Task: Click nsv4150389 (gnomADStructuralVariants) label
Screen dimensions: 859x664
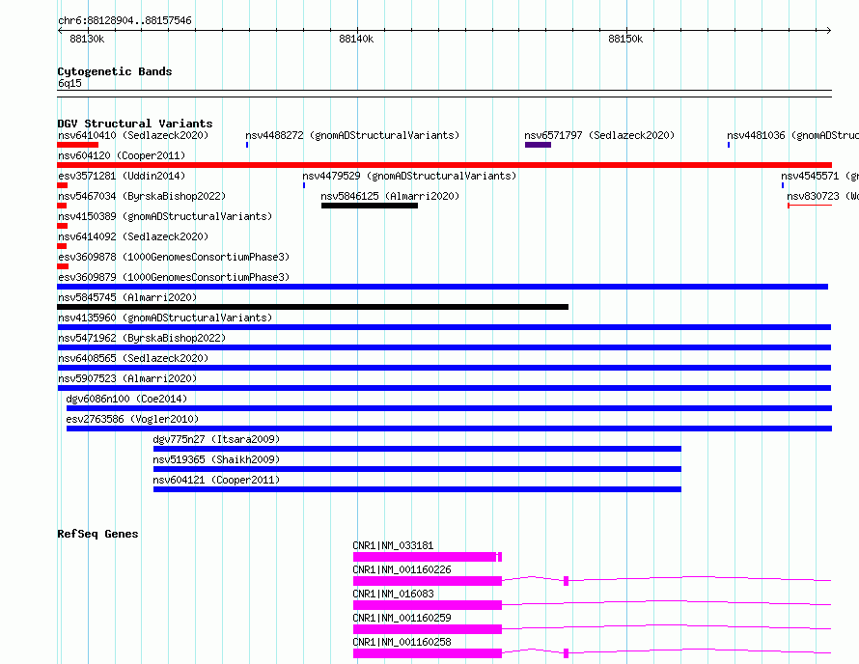Action: (x=165, y=216)
